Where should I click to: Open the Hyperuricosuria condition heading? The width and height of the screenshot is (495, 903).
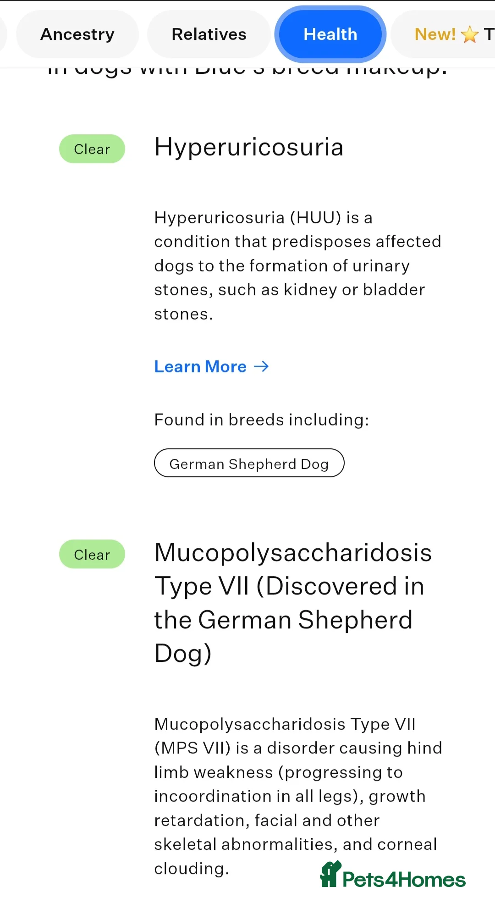click(x=249, y=148)
